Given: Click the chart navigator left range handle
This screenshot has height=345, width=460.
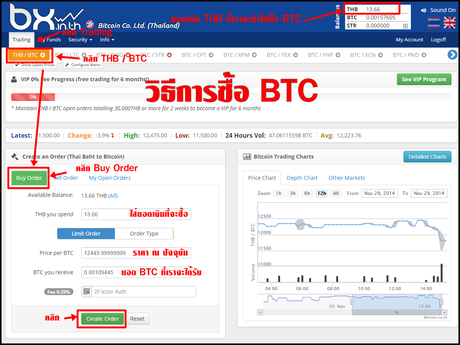Looking at the screenshot, I should (x=352, y=302).
